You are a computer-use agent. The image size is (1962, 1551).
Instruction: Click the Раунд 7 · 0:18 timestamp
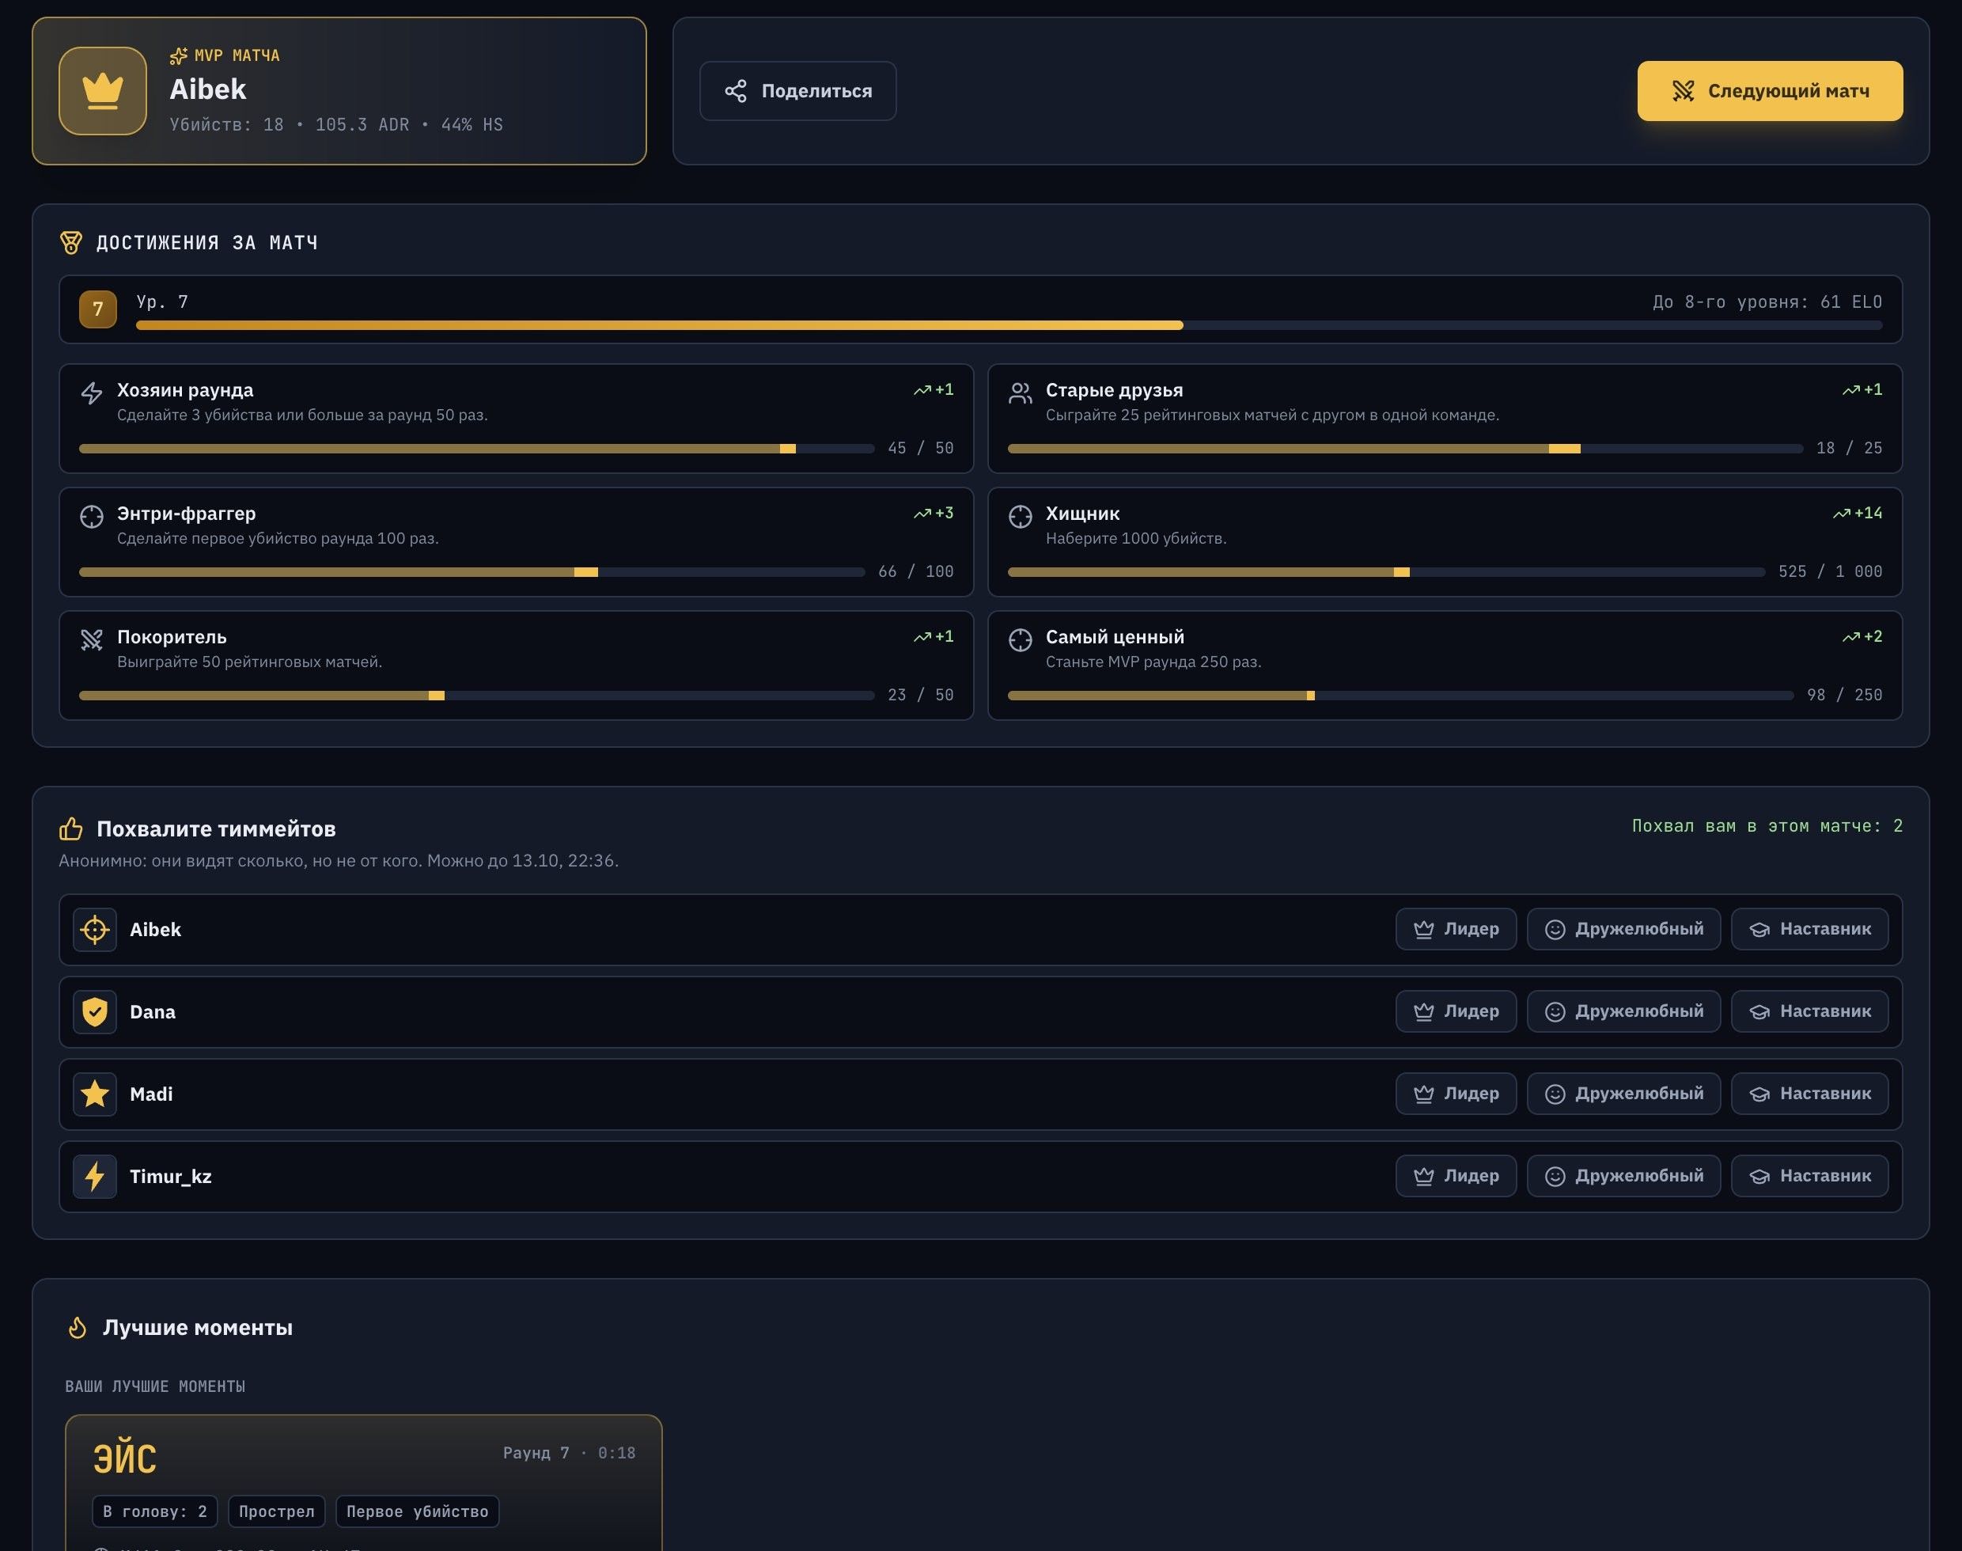tap(570, 1453)
